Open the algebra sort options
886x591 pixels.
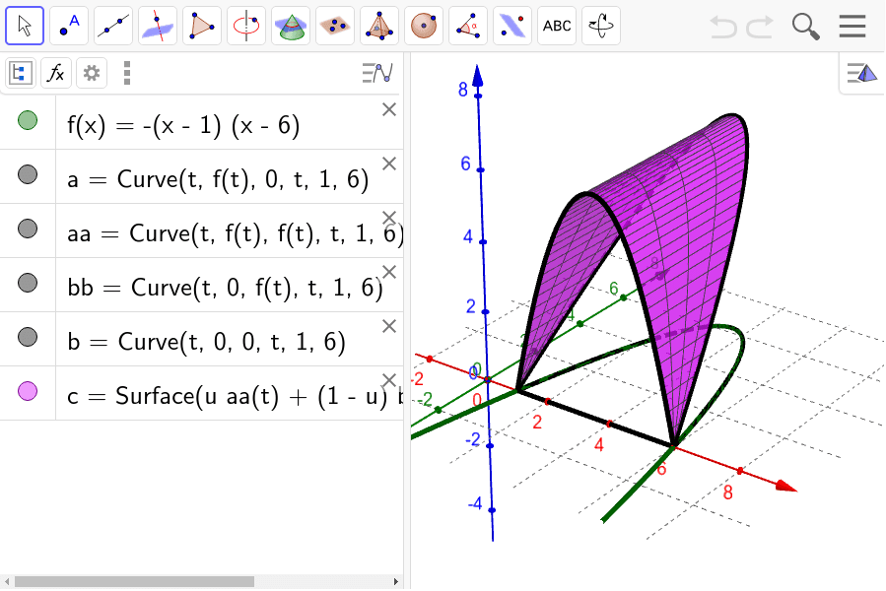coord(377,73)
